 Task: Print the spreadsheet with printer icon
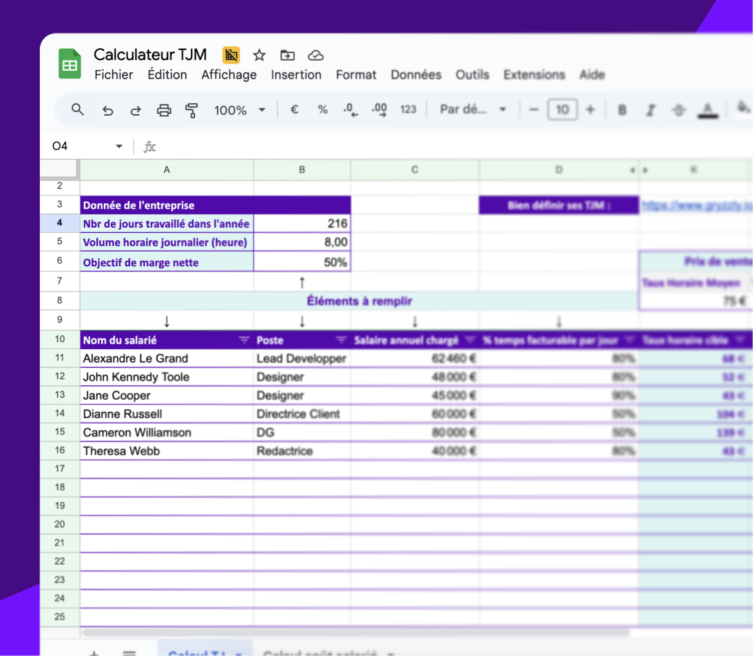tap(164, 110)
